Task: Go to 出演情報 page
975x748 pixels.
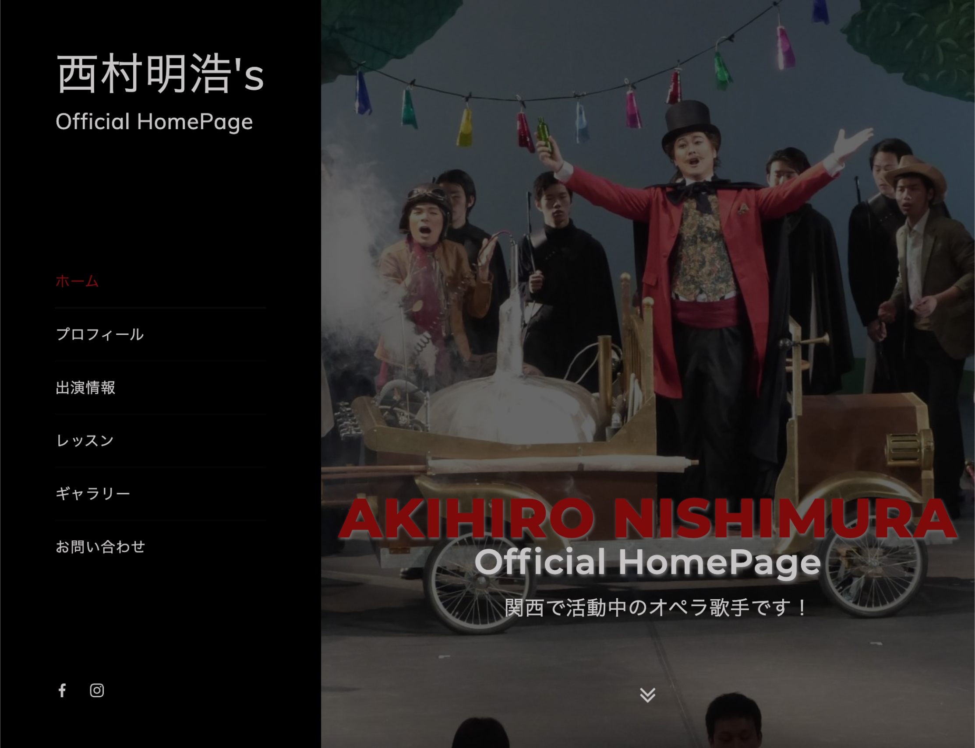Action: tap(85, 387)
